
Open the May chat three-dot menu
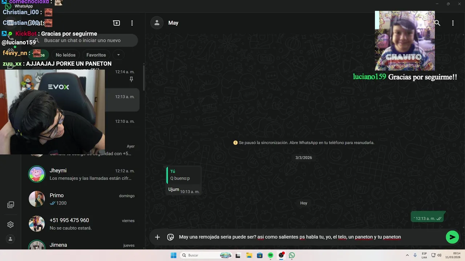(x=453, y=23)
